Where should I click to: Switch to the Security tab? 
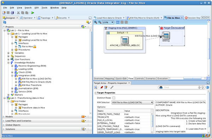63,18
